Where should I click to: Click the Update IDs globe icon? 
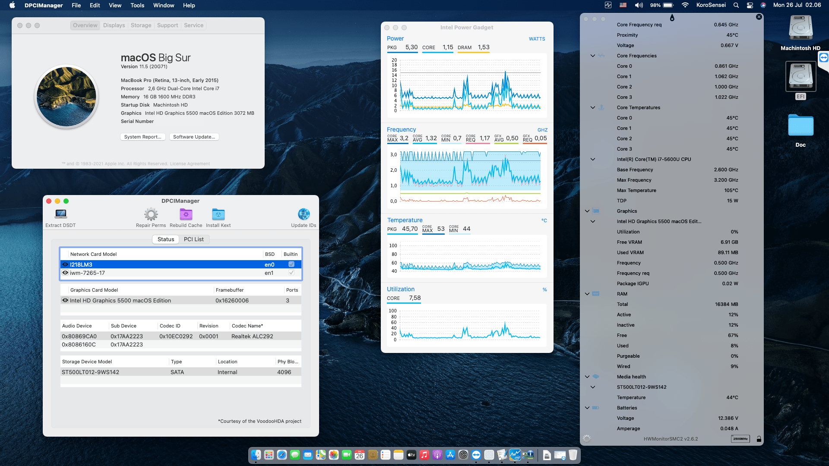click(304, 214)
